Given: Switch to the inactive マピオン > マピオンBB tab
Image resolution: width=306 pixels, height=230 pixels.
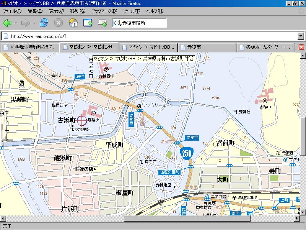Looking at the screenshot, I should [x=148, y=47].
